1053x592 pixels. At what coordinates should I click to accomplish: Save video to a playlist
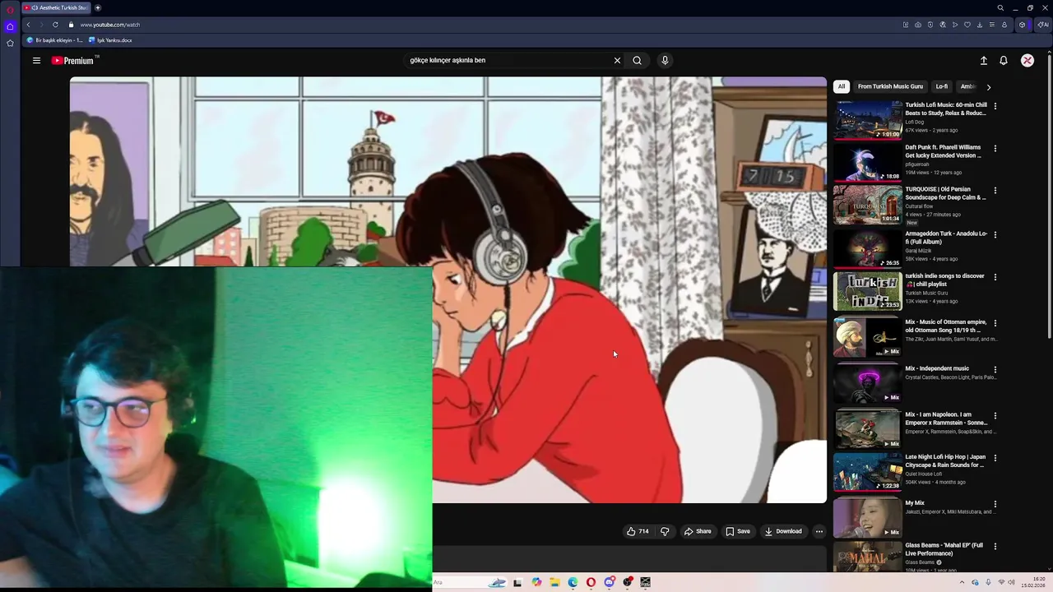tap(738, 531)
